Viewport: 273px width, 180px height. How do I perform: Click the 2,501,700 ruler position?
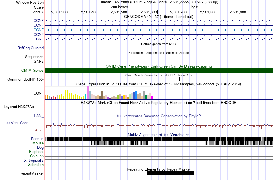pos(178,12)
